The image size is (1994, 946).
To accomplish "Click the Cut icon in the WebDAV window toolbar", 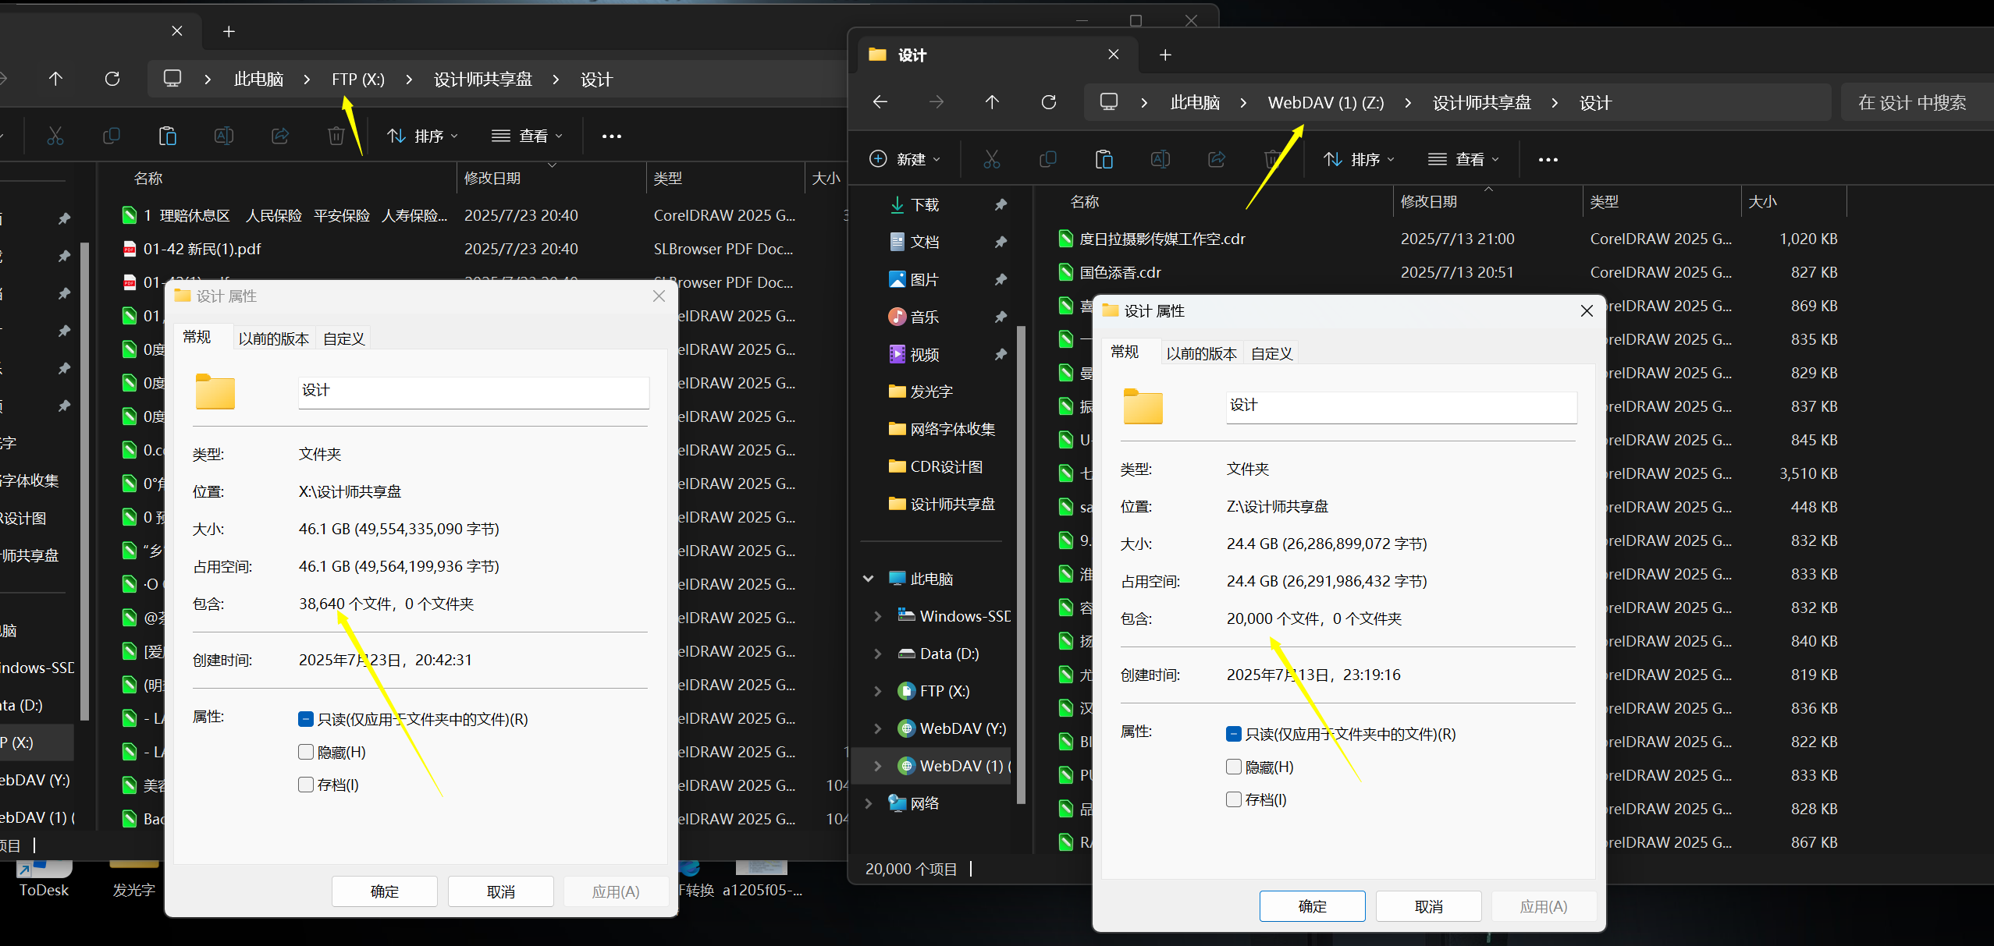I will 991,159.
